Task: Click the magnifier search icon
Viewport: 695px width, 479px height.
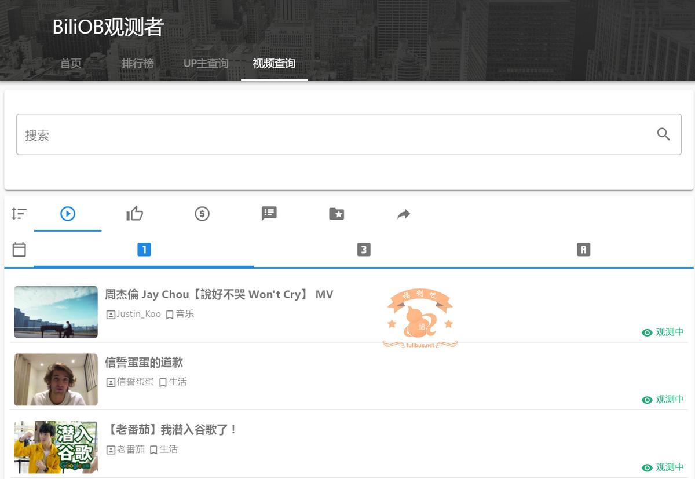Action: tap(663, 134)
